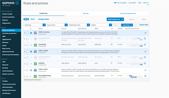Click green accept icon of incomming rule
This screenshot has height=98, width=169.
(35, 45)
